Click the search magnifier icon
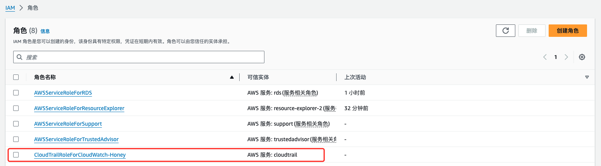601x166 pixels. pos(19,57)
